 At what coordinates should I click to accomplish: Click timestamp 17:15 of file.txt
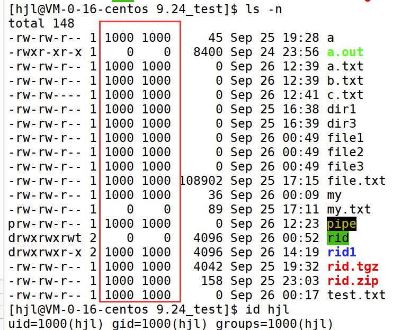click(x=301, y=181)
